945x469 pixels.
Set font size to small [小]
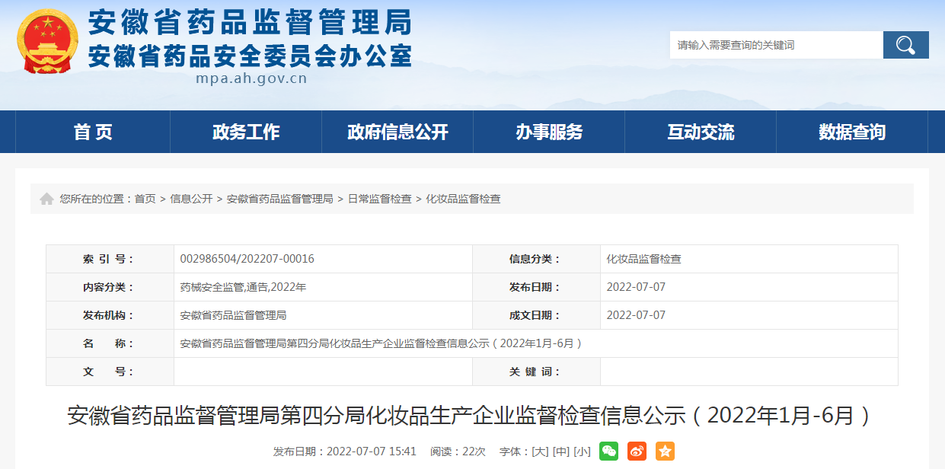(583, 451)
